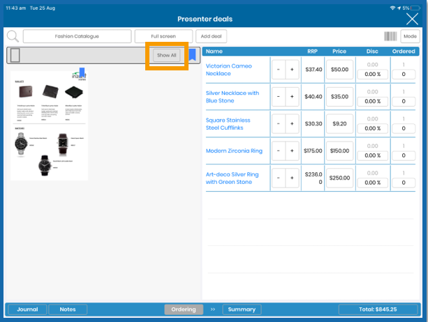Viewport: 428px width, 322px height.
Task: Increase quantity for Square Stainless Steel Cufflinks
Action: click(x=292, y=123)
